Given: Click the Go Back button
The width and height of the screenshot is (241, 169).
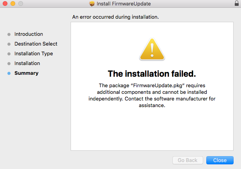Looking at the screenshot, I should 188,160.
